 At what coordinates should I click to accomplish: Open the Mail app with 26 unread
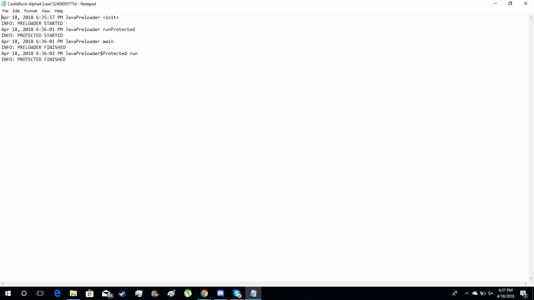click(107, 293)
